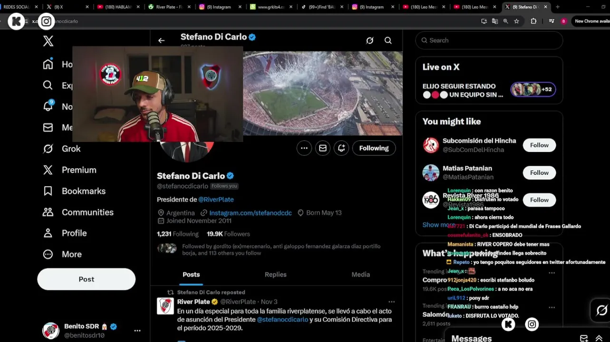
Task: Click the +52 live listeners avatars
Action: click(533, 89)
